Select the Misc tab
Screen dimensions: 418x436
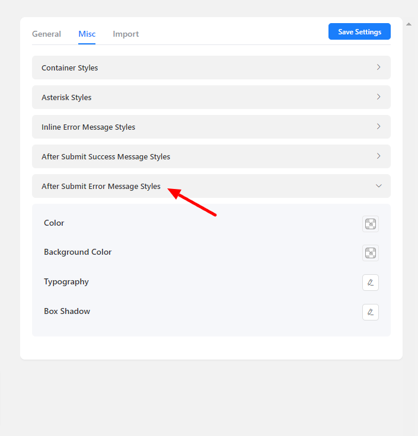(x=87, y=34)
